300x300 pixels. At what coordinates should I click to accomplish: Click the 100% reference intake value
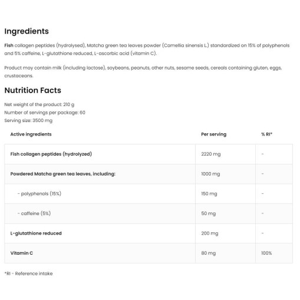(x=266, y=253)
